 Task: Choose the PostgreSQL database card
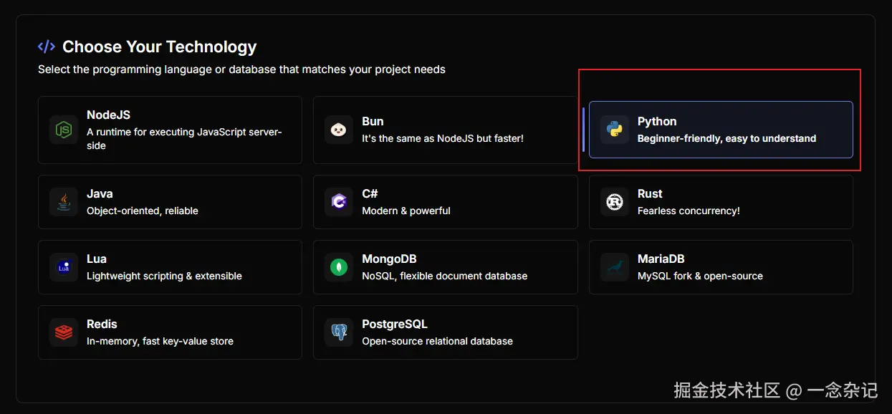click(x=445, y=332)
